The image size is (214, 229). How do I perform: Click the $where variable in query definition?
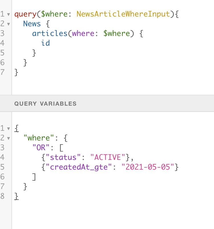click(x=54, y=14)
